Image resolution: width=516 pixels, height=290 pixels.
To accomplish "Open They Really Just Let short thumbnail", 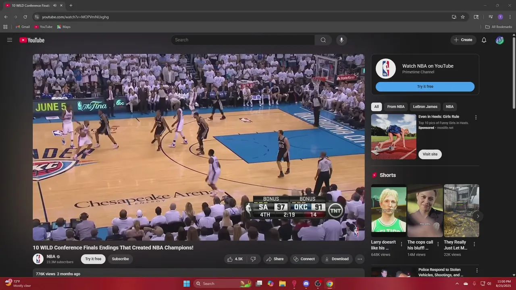I will click(x=461, y=211).
